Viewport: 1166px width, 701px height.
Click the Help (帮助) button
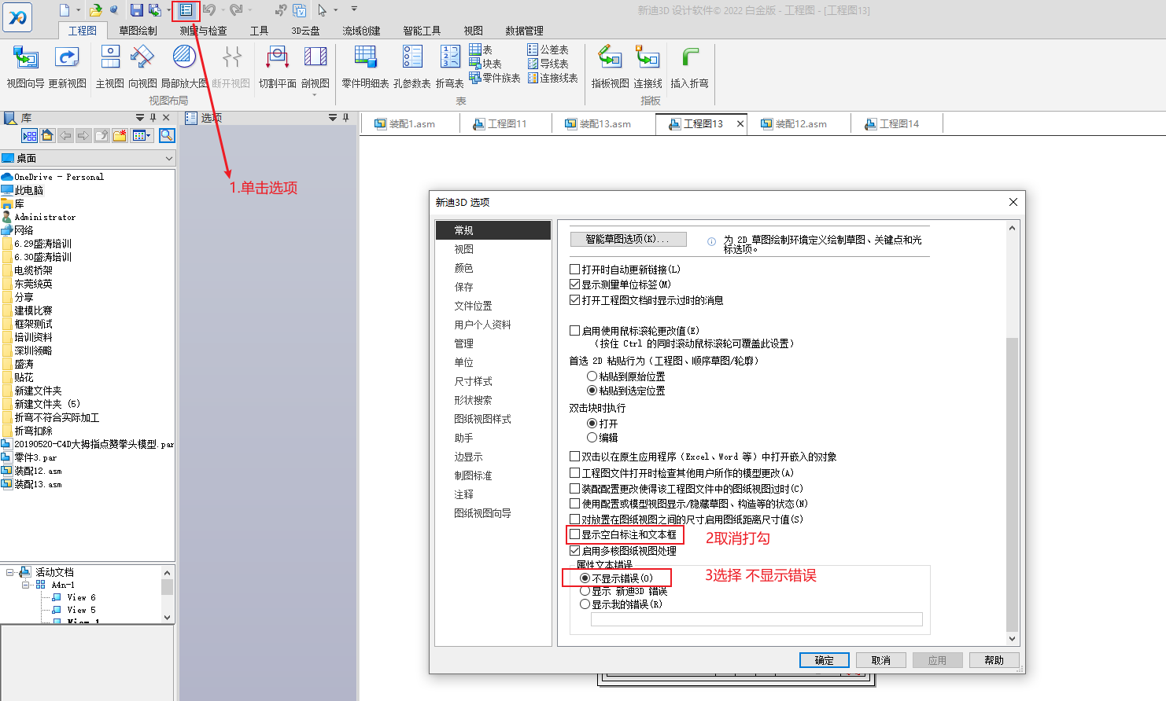994,660
